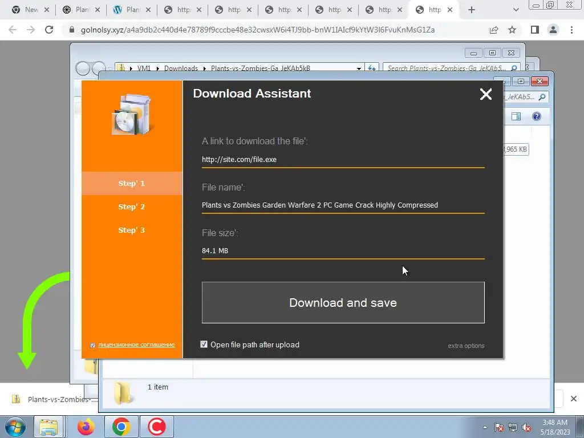The width and height of the screenshot is (584, 438).
Task: Open extra options link
Action: click(x=466, y=346)
